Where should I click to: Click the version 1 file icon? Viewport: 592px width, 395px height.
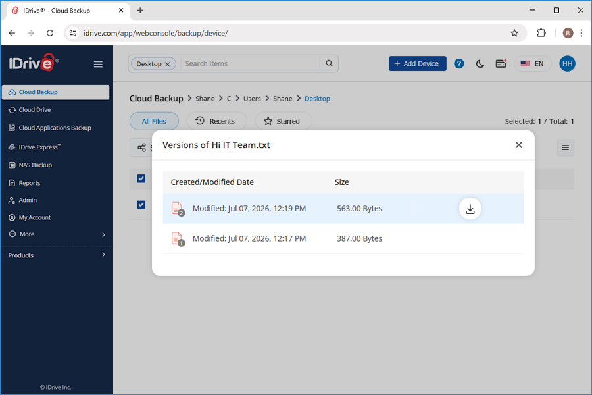(x=178, y=239)
